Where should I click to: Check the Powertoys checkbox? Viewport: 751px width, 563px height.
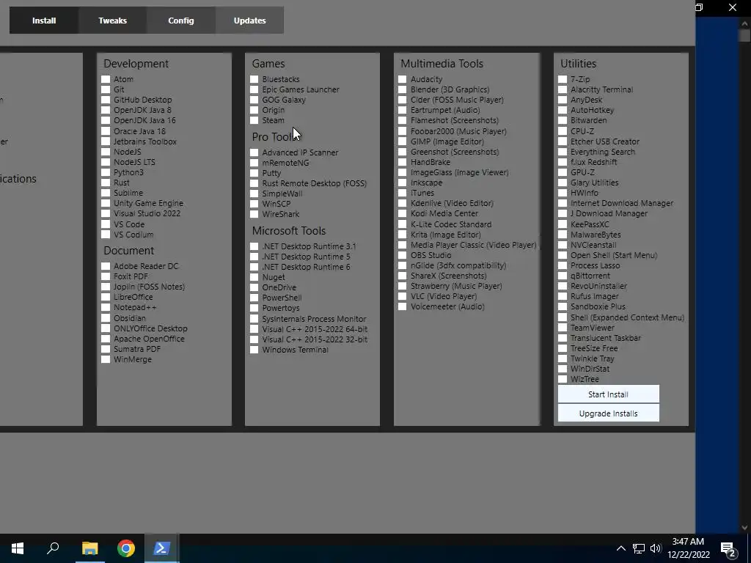pyautogui.click(x=254, y=308)
